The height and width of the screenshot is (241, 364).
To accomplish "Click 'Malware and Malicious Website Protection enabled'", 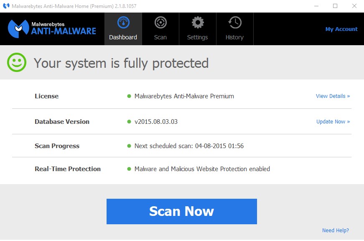I will (202, 169).
